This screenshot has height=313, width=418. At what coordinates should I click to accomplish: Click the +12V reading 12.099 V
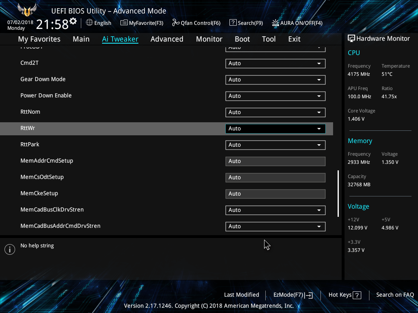tap(358, 228)
